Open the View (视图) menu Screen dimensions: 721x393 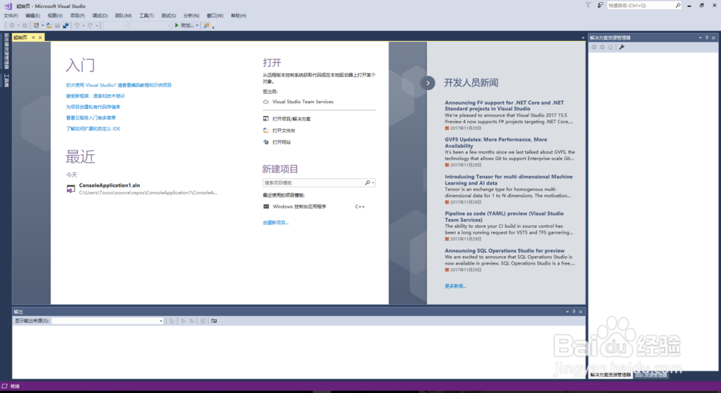pyautogui.click(x=56, y=16)
